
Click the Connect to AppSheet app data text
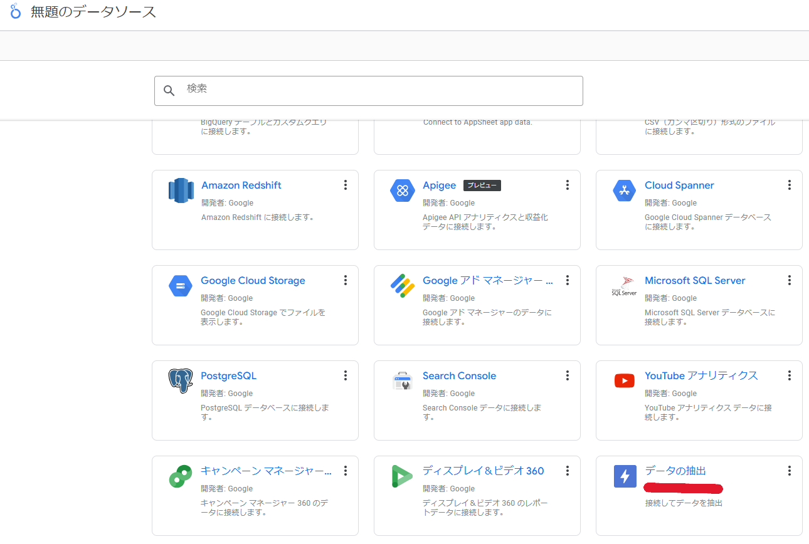[x=478, y=122]
